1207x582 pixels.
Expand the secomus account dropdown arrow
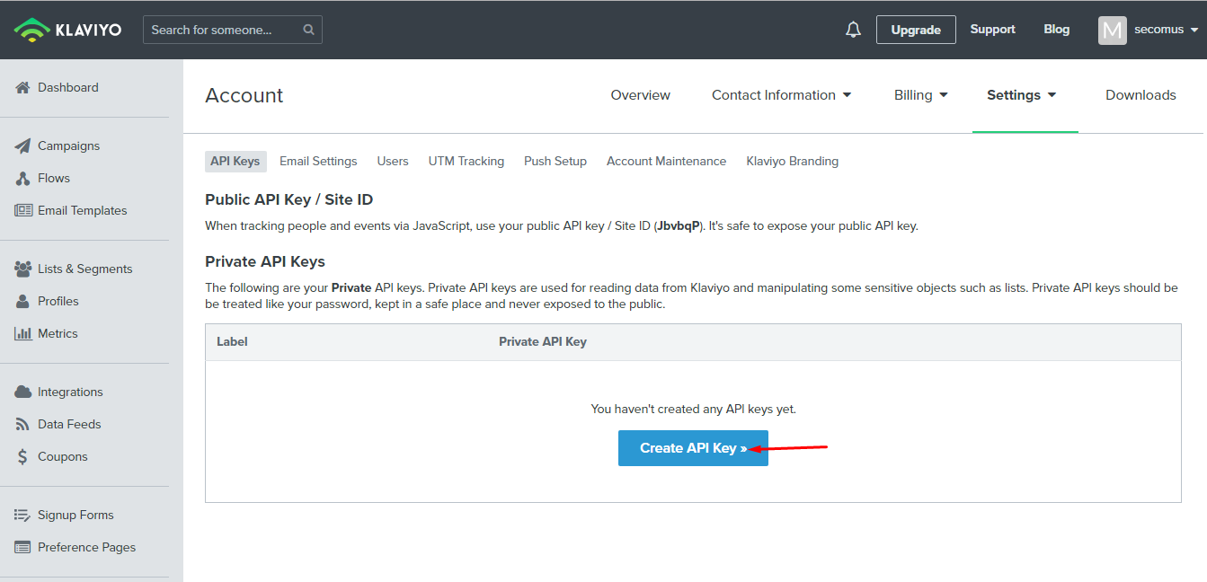1194,30
